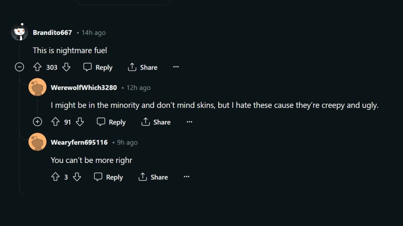The height and width of the screenshot is (226, 403).
Task: Open Brandito667's avatar profile picture
Action: [19, 32]
